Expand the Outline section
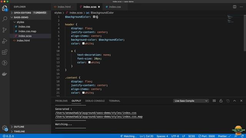 click(x=30, y=127)
